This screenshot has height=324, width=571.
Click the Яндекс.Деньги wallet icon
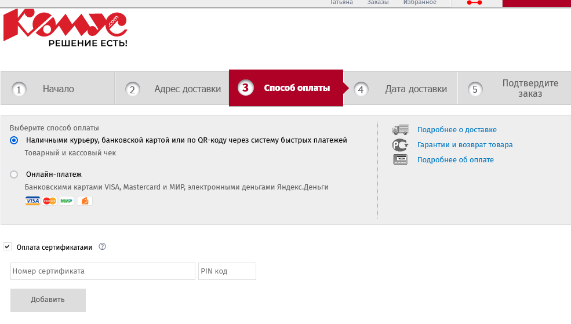click(x=85, y=201)
